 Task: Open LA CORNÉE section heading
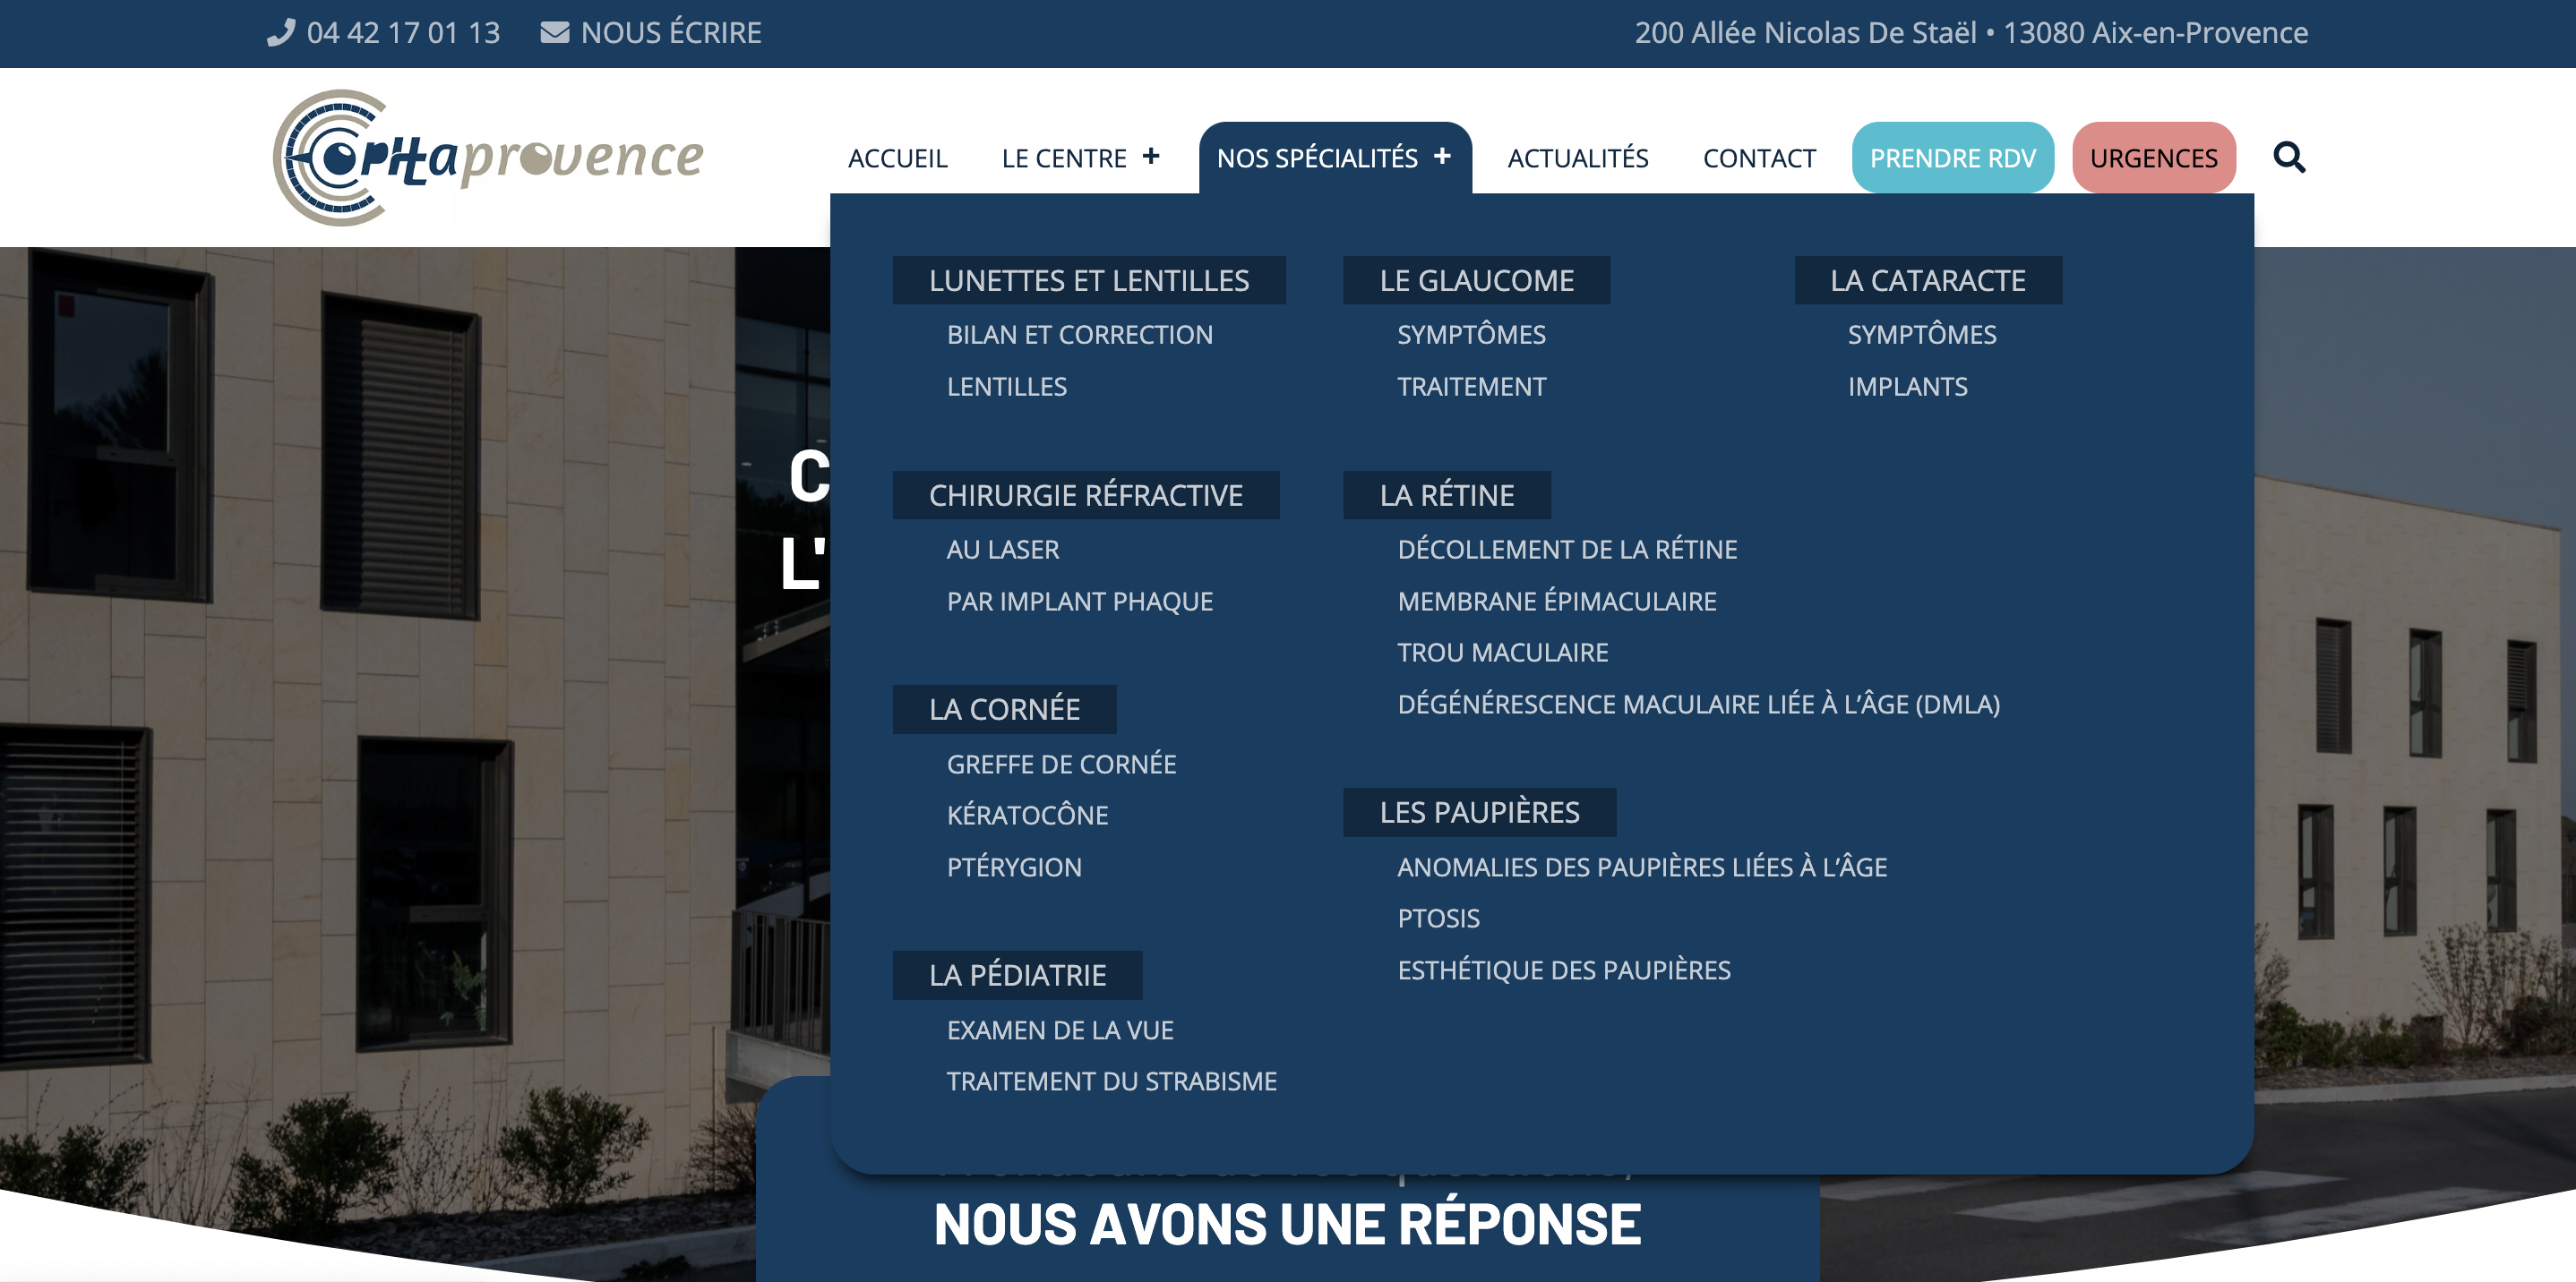(x=1004, y=709)
